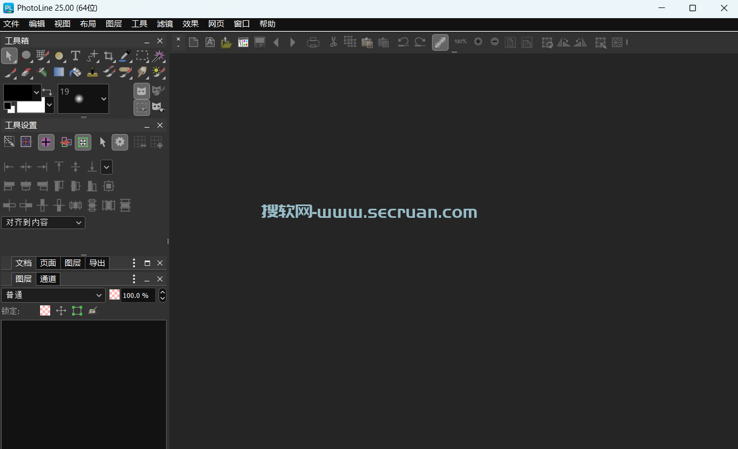Select the vector path drawing tool
Screen dimensions: 738x449
[x=92, y=56]
